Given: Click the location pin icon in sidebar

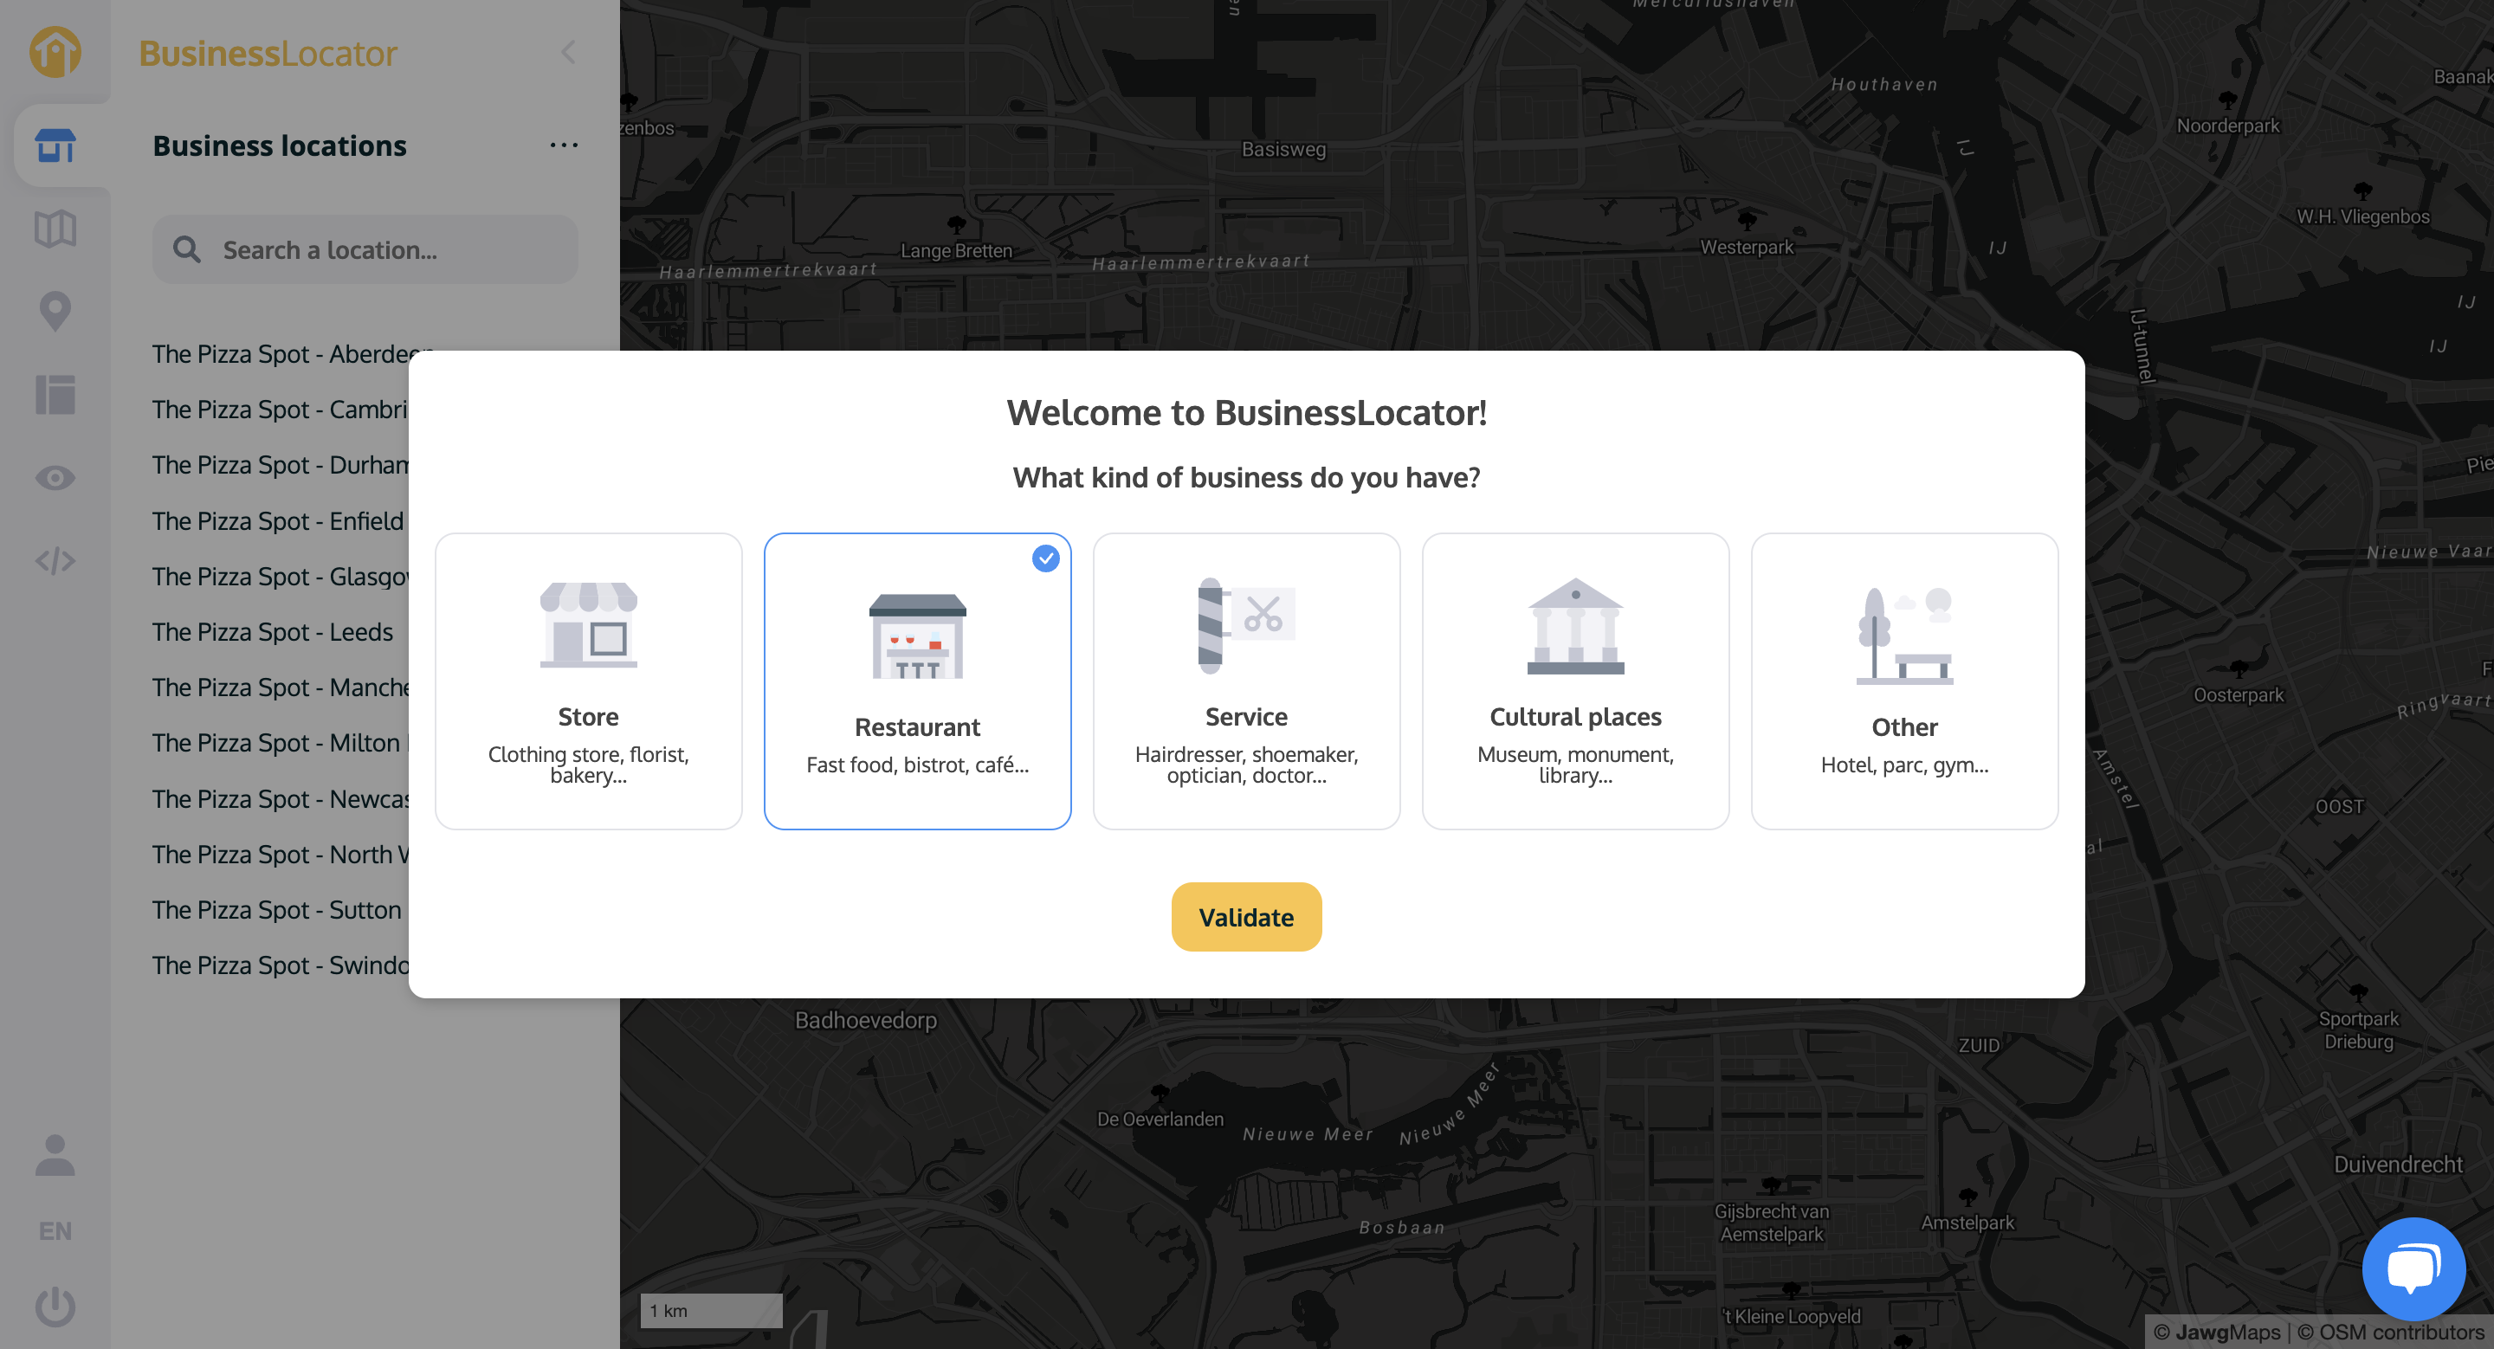Looking at the screenshot, I should 56,311.
